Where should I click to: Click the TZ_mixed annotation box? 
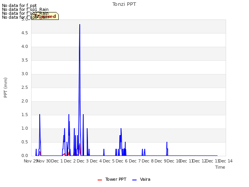coord(45,16)
